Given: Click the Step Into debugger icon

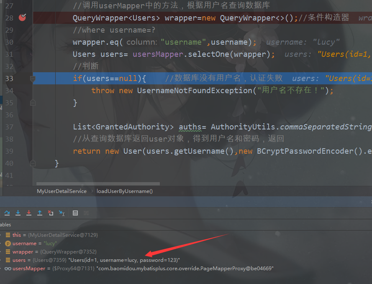Looking at the screenshot, I should click(18, 213).
